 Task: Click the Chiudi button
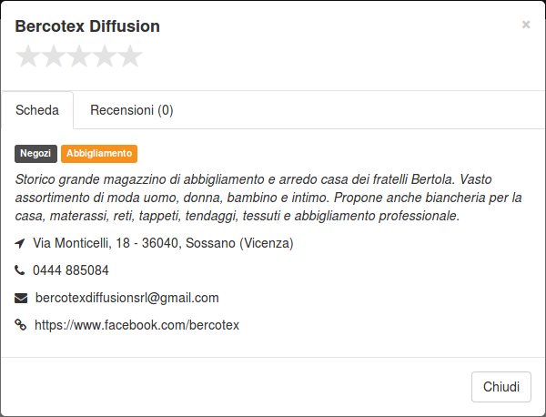point(501,387)
